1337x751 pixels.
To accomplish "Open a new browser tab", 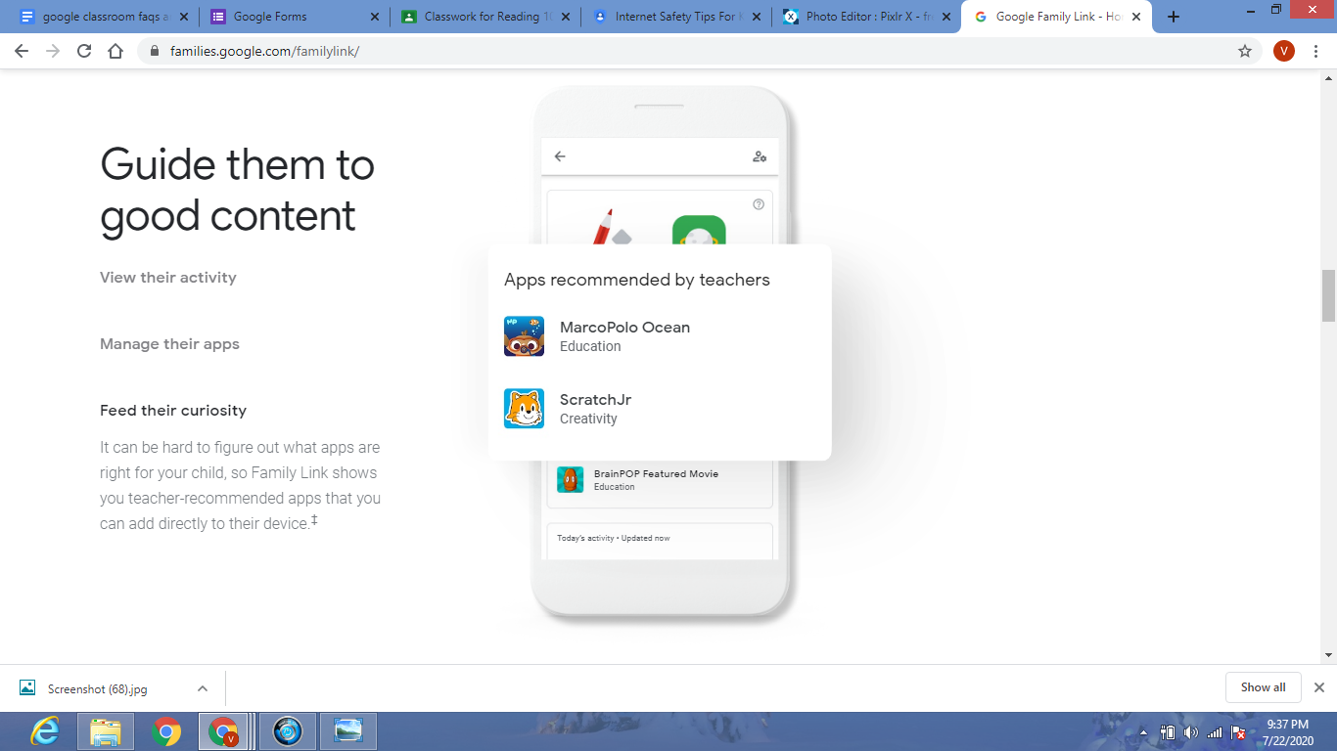I will [x=1174, y=17].
